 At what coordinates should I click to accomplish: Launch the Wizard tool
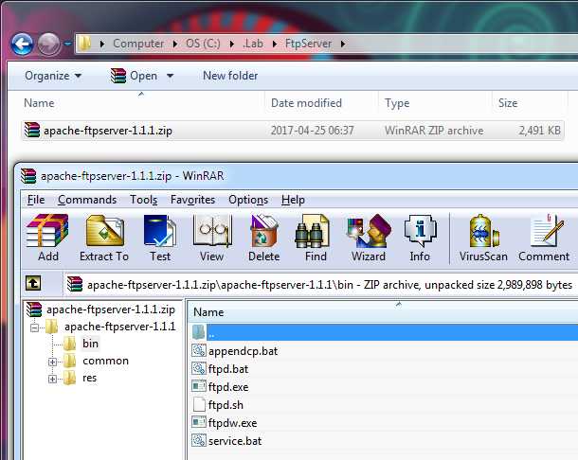pos(369,231)
